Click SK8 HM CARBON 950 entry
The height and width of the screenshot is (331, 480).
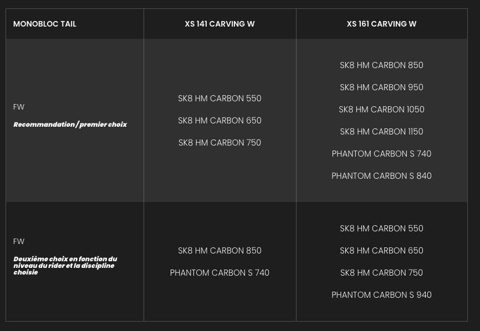coord(381,87)
